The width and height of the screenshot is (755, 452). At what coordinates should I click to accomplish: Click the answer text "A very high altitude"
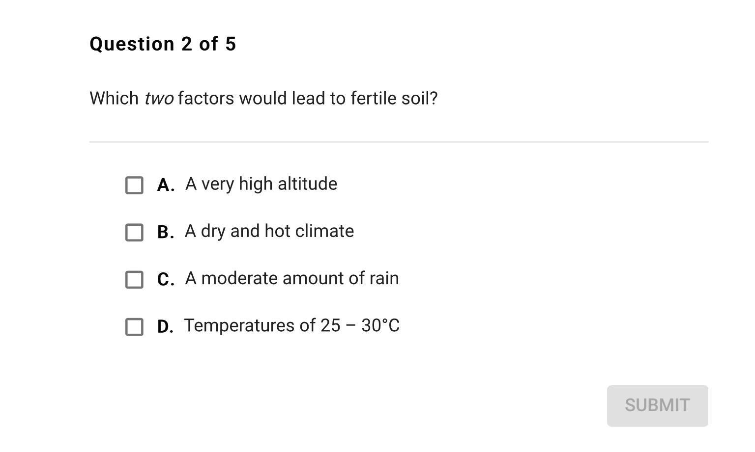tap(261, 184)
